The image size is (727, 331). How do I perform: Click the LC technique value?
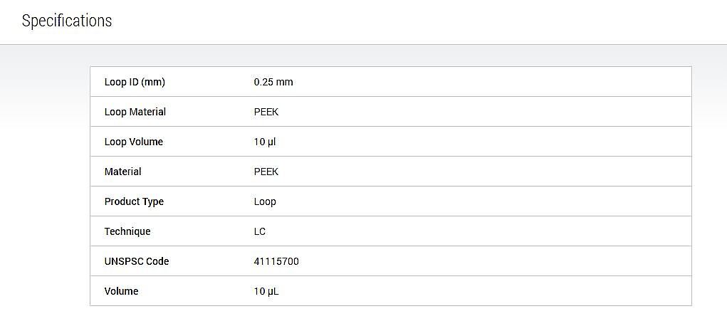pyautogui.click(x=260, y=231)
